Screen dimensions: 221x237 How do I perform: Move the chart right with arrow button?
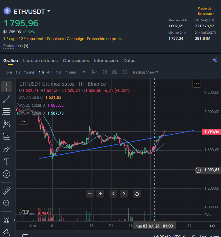point(124,194)
